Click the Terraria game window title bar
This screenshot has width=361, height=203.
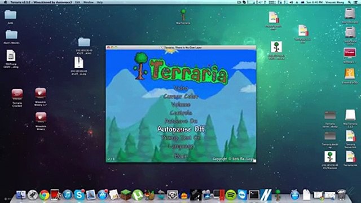181,47
